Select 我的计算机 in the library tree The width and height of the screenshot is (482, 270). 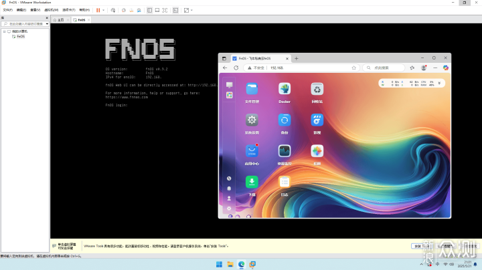[19, 31]
